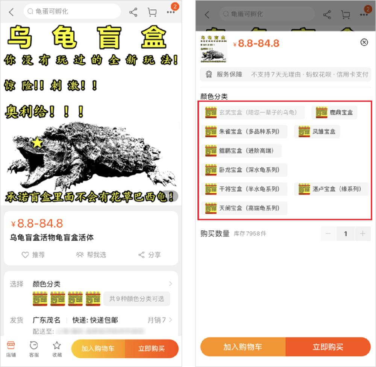Open the share icon in top bar
The width and height of the screenshot is (376, 367).
(133, 12)
